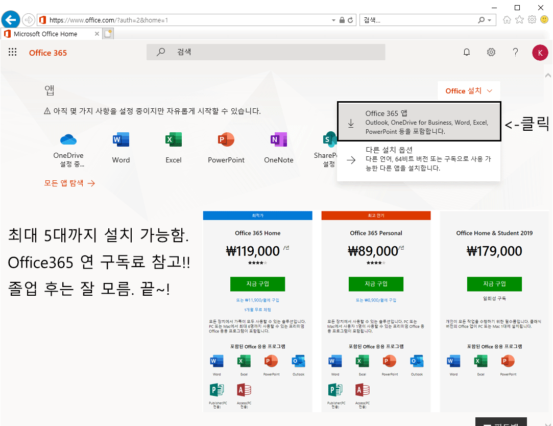Click the browser address bar URL
Screen dimensions: 553x426
tap(109, 20)
